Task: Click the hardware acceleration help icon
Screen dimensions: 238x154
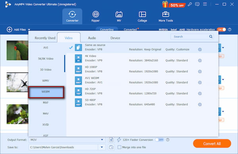Action: (230, 30)
